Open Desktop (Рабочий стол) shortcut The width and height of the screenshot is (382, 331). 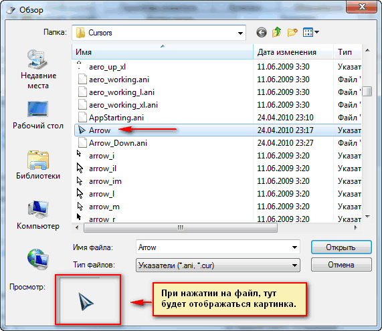point(37,115)
